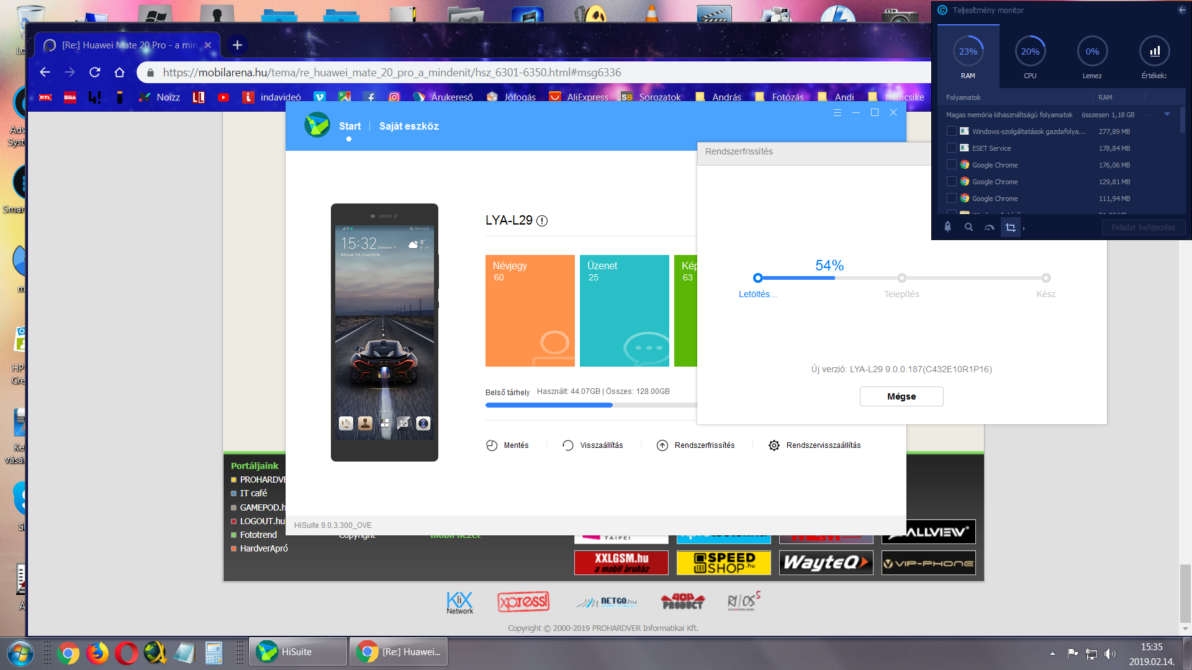
Task: Switch to the CPU tab
Action: [1031, 56]
